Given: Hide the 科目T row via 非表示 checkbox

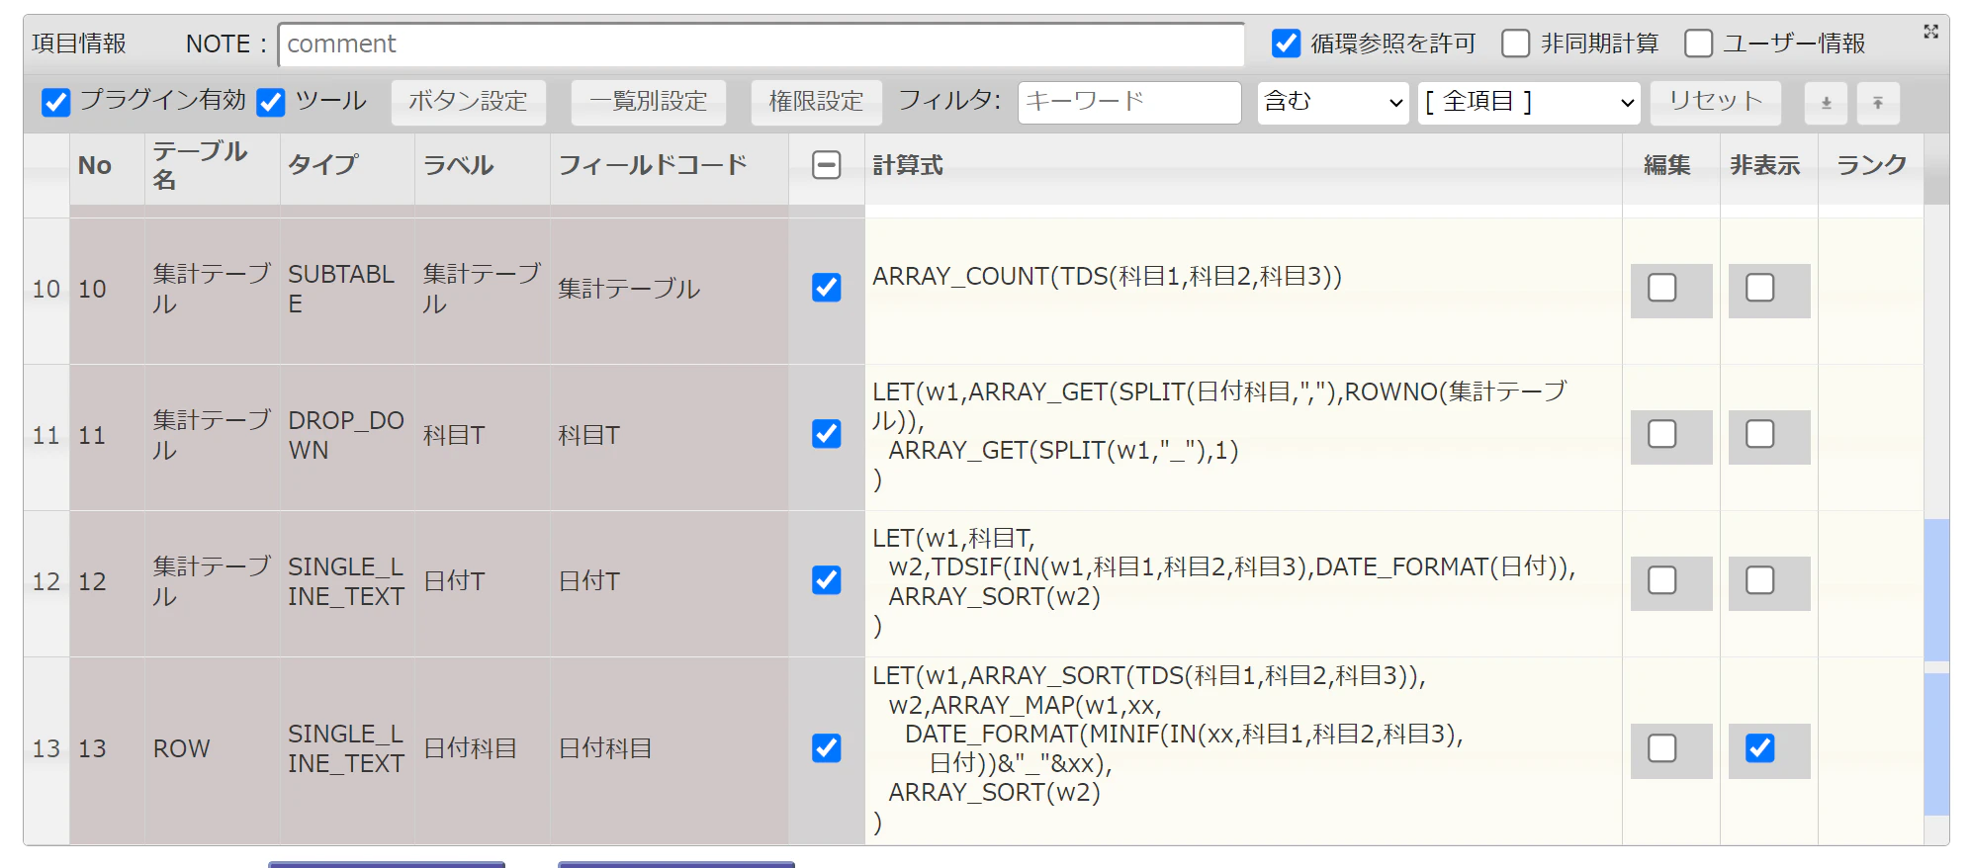Looking at the screenshot, I should pyautogui.click(x=1760, y=434).
